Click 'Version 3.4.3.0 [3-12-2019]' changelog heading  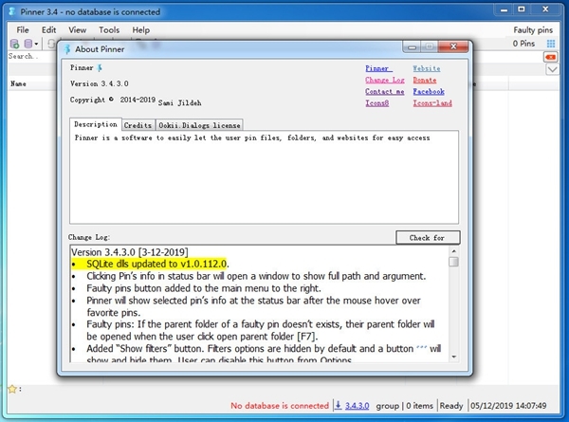coord(130,252)
